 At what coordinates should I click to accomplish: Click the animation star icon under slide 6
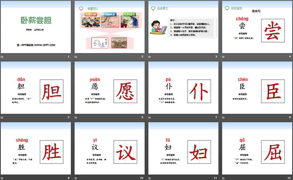[x=76, y=117]
